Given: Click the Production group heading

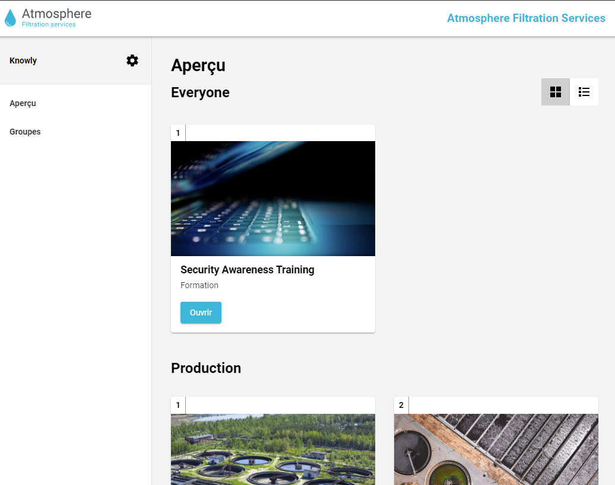Looking at the screenshot, I should (206, 368).
